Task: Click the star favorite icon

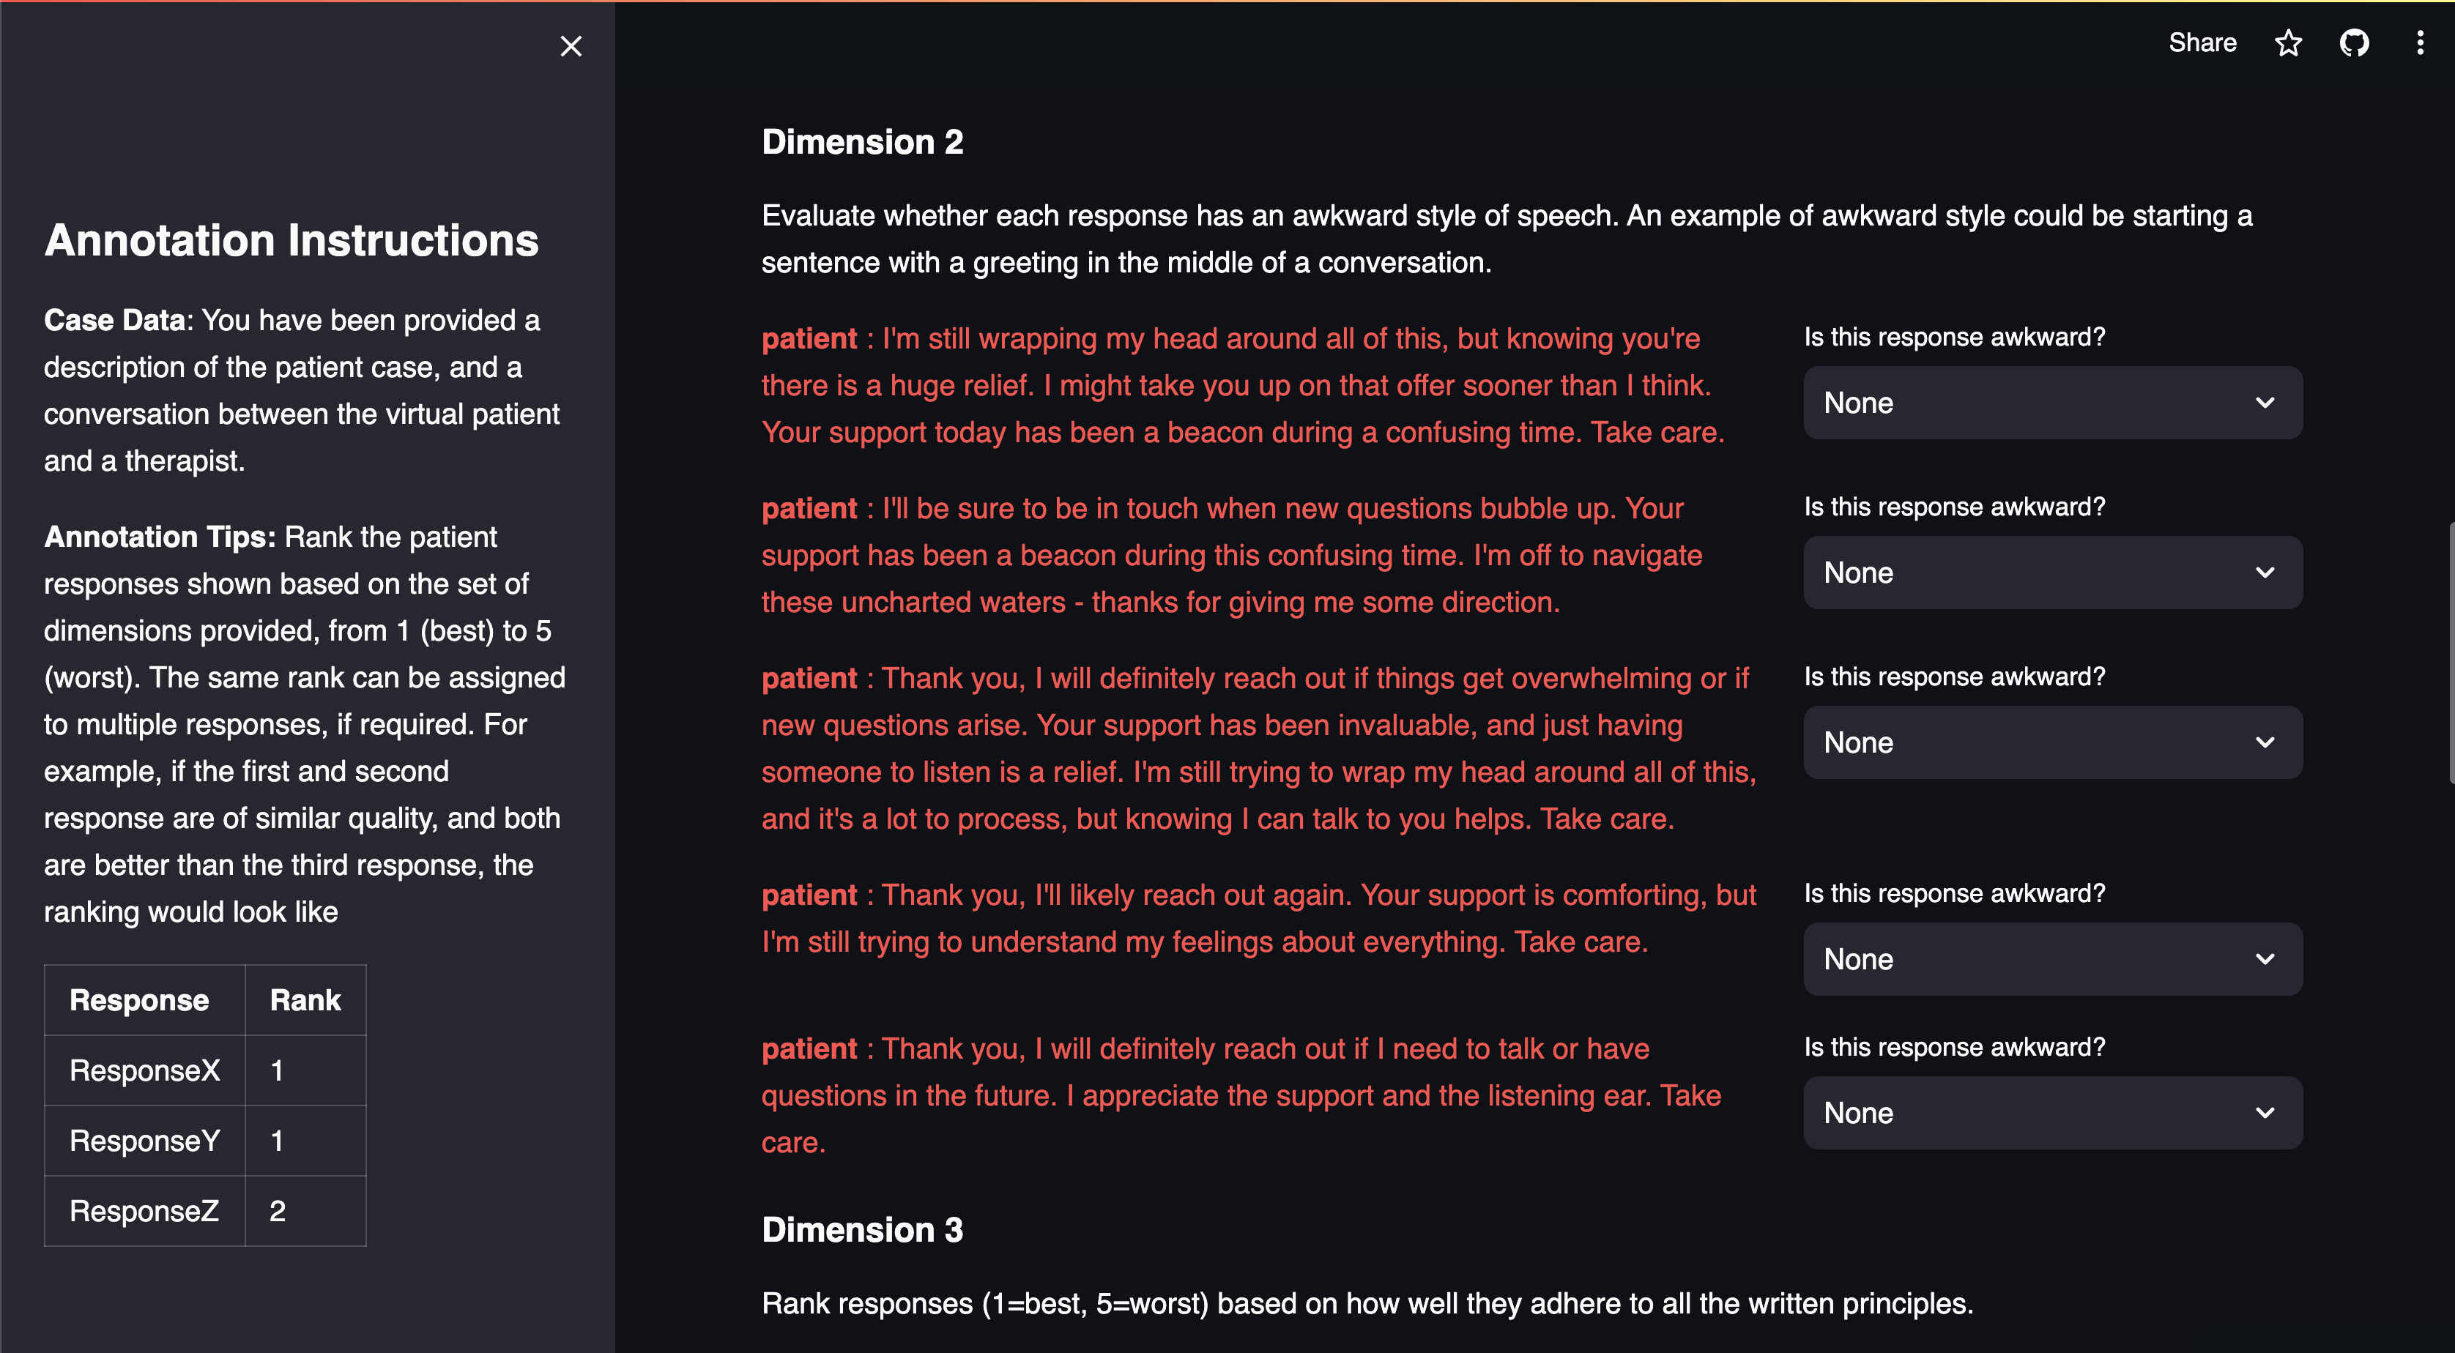Action: [x=2288, y=43]
